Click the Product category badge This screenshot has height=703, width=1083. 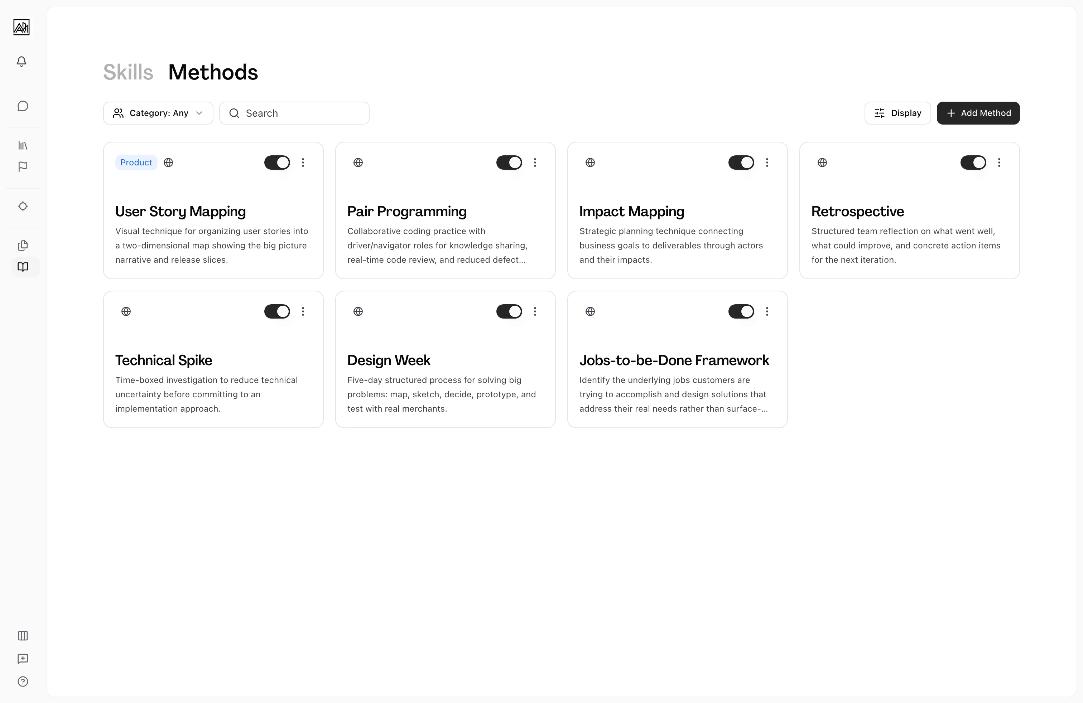coord(136,163)
